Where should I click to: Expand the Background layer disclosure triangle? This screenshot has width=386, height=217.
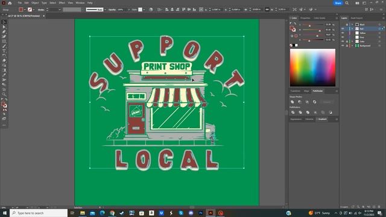click(352, 46)
